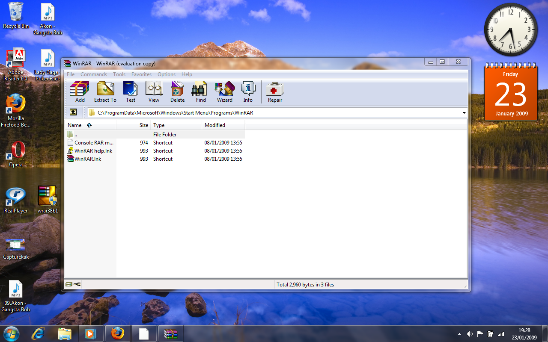Viewport: 548px width, 342px height.
Task: Click the key icon in WinRAR status bar
Action: 77,284
